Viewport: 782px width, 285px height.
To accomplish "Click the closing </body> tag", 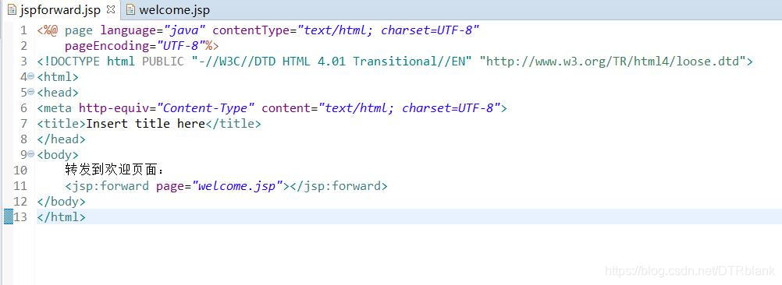I will [62, 202].
